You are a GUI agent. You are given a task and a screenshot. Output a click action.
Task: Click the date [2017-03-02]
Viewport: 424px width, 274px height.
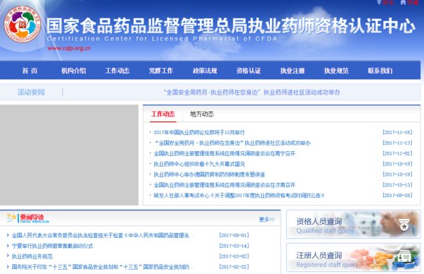click(x=234, y=256)
